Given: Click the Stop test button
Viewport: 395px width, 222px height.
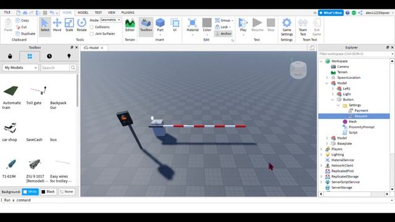Looking at the screenshot, I should (x=271, y=25).
